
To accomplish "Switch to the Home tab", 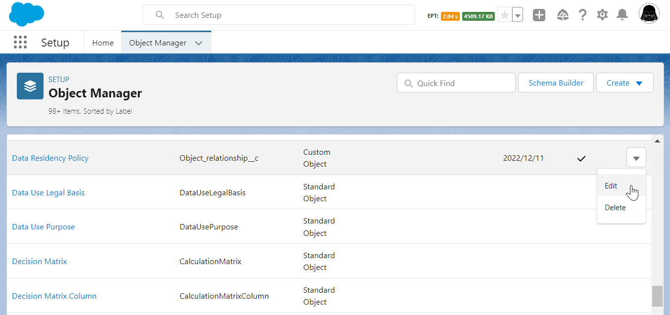I will pos(103,43).
